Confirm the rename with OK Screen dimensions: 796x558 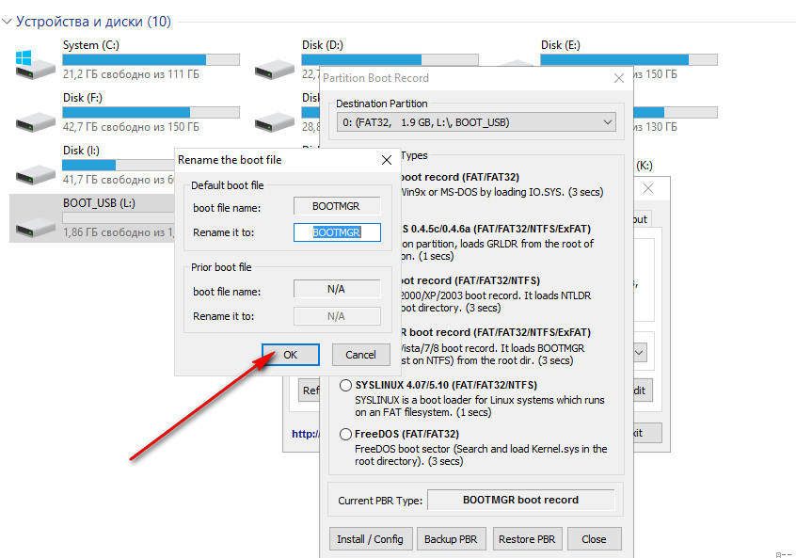(290, 355)
